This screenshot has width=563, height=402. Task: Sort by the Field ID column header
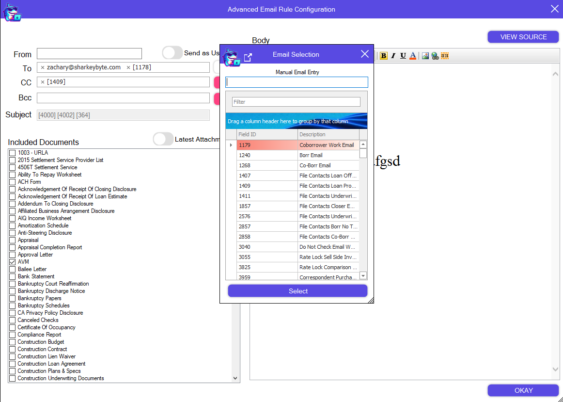coord(266,134)
